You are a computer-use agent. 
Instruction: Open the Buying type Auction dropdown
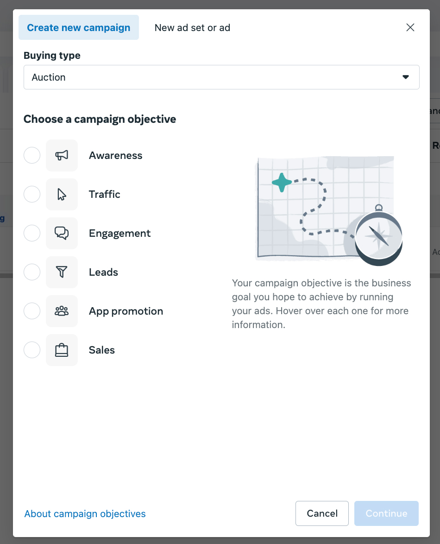tap(213, 77)
